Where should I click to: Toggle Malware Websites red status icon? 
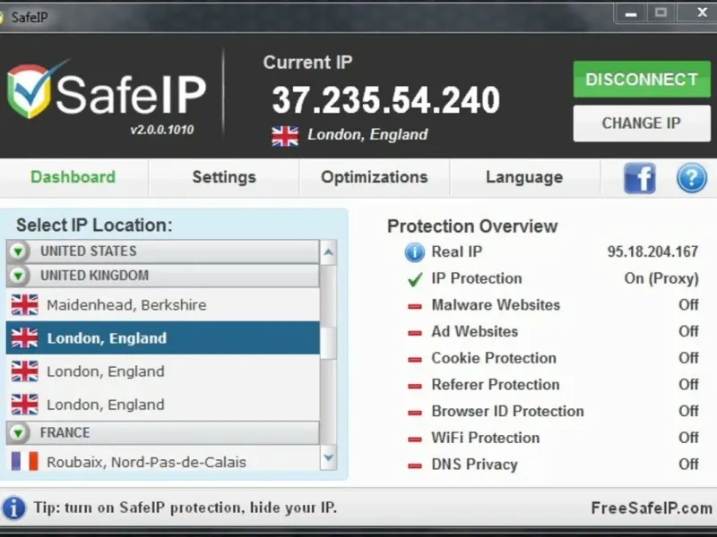pyautogui.click(x=415, y=306)
